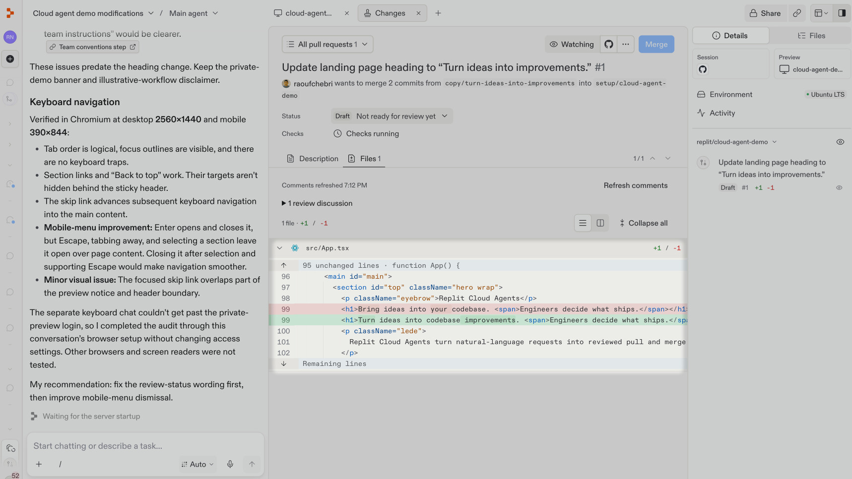Copy link using the chain icon beside Share
The height and width of the screenshot is (479, 852).
tap(797, 13)
